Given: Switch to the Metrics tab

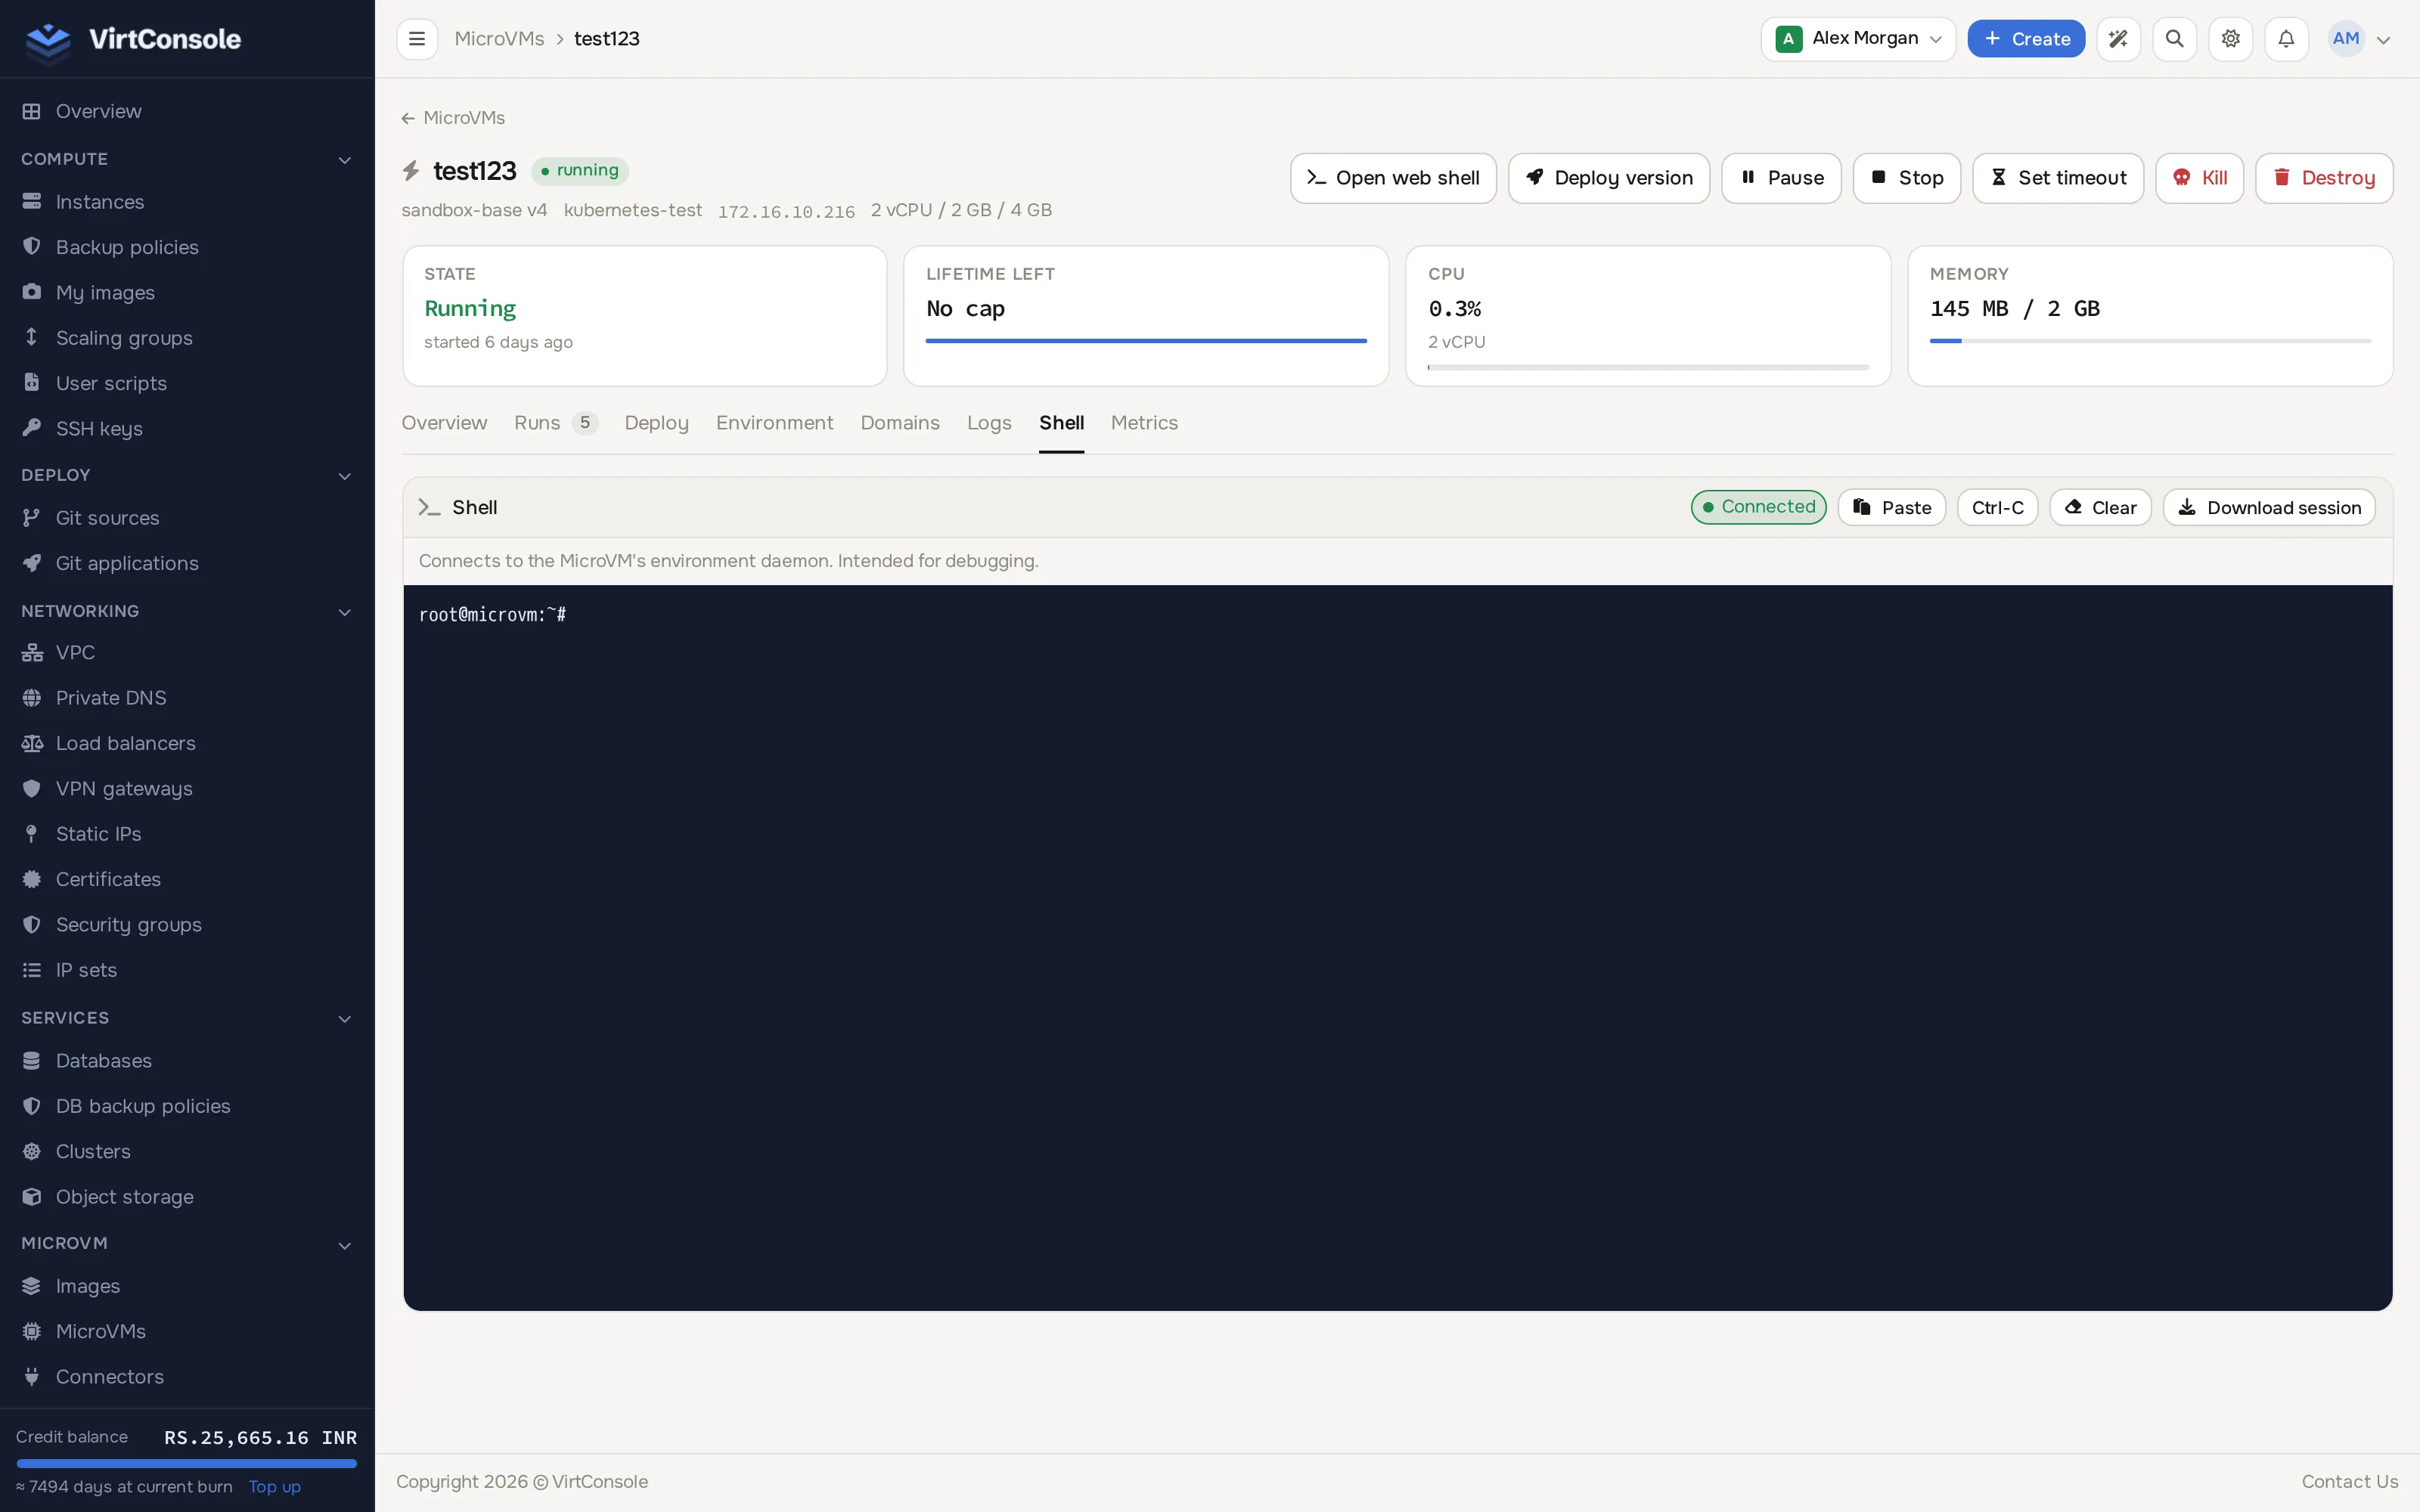Looking at the screenshot, I should [x=1144, y=423].
